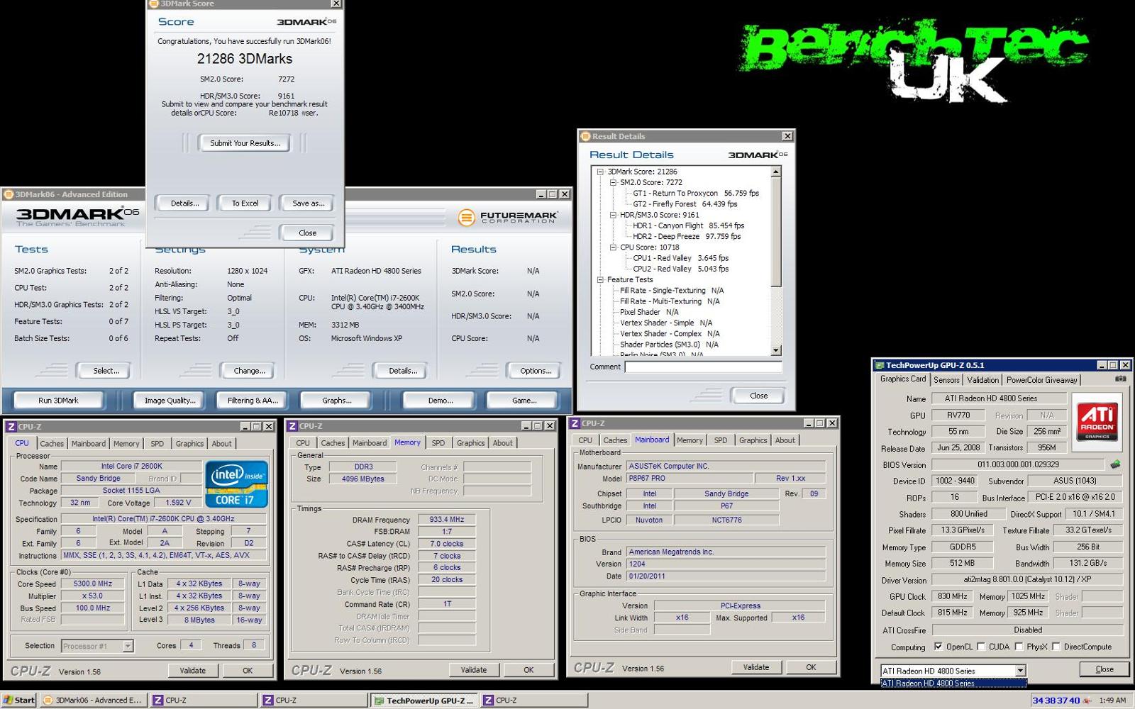Collapse the Feature Tests tree node
This screenshot has width=1135, height=709.
600,279
